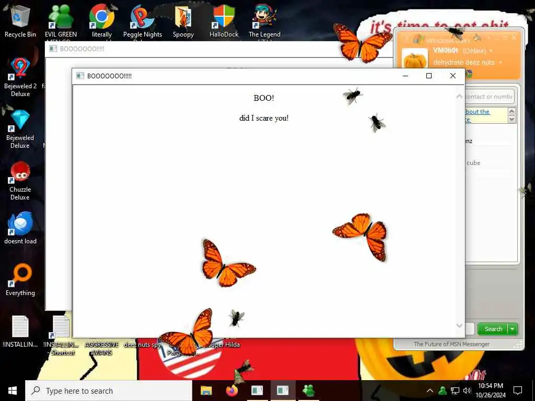Open dropdown after 'dehydrate deez nuts' message
Viewport: 535px width, 401px height.
(x=501, y=63)
